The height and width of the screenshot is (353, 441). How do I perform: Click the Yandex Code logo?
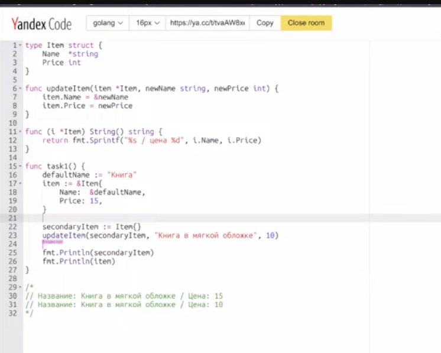pyautogui.click(x=41, y=24)
